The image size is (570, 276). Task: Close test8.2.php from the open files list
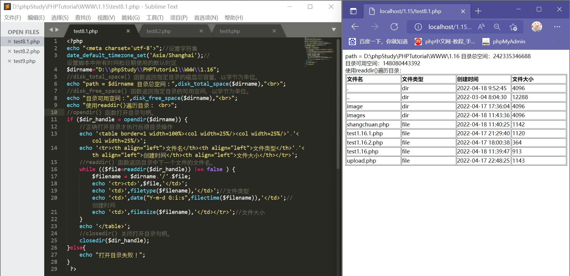(x=9, y=51)
